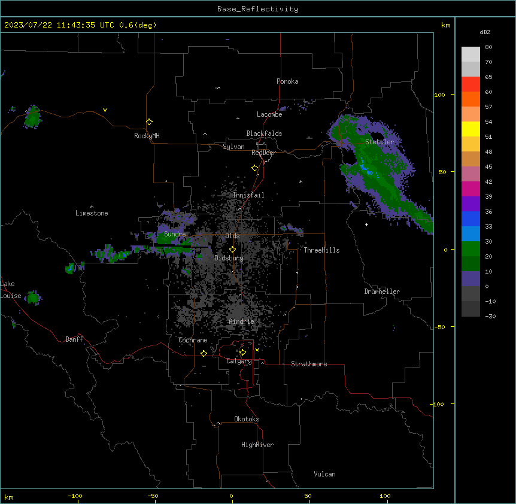Click the Sundre label
516x504 pixels.
coord(175,234)
